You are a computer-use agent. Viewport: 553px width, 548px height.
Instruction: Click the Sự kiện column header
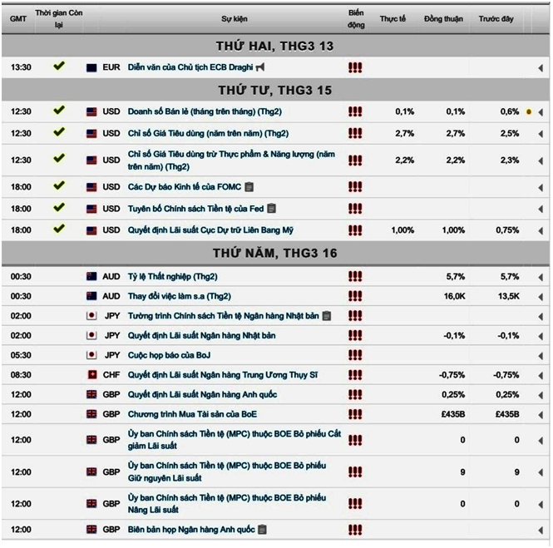click(x=233, y=18)
